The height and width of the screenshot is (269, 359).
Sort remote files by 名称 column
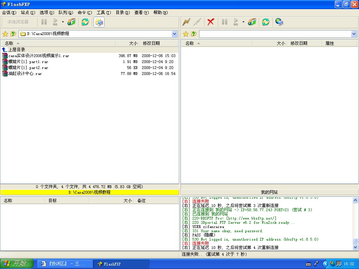coord(217,43)
